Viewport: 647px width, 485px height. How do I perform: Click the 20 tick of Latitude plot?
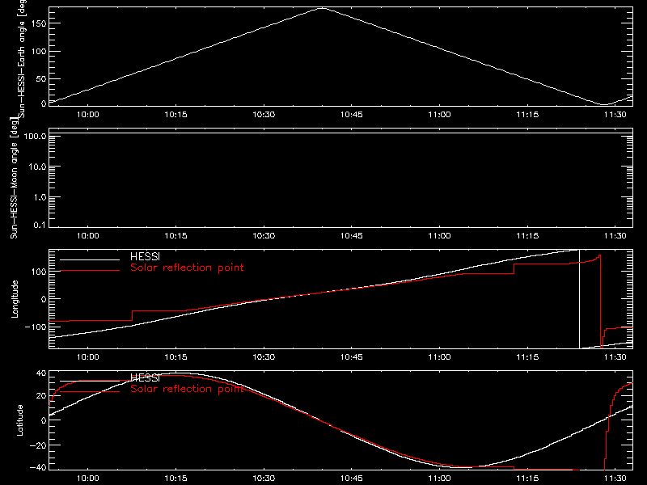pyautogui.click(x=41, y=396)
